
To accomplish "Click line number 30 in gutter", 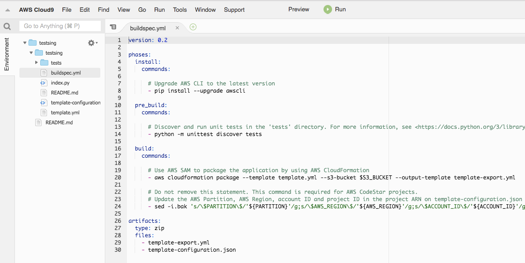I will point(117,249).
